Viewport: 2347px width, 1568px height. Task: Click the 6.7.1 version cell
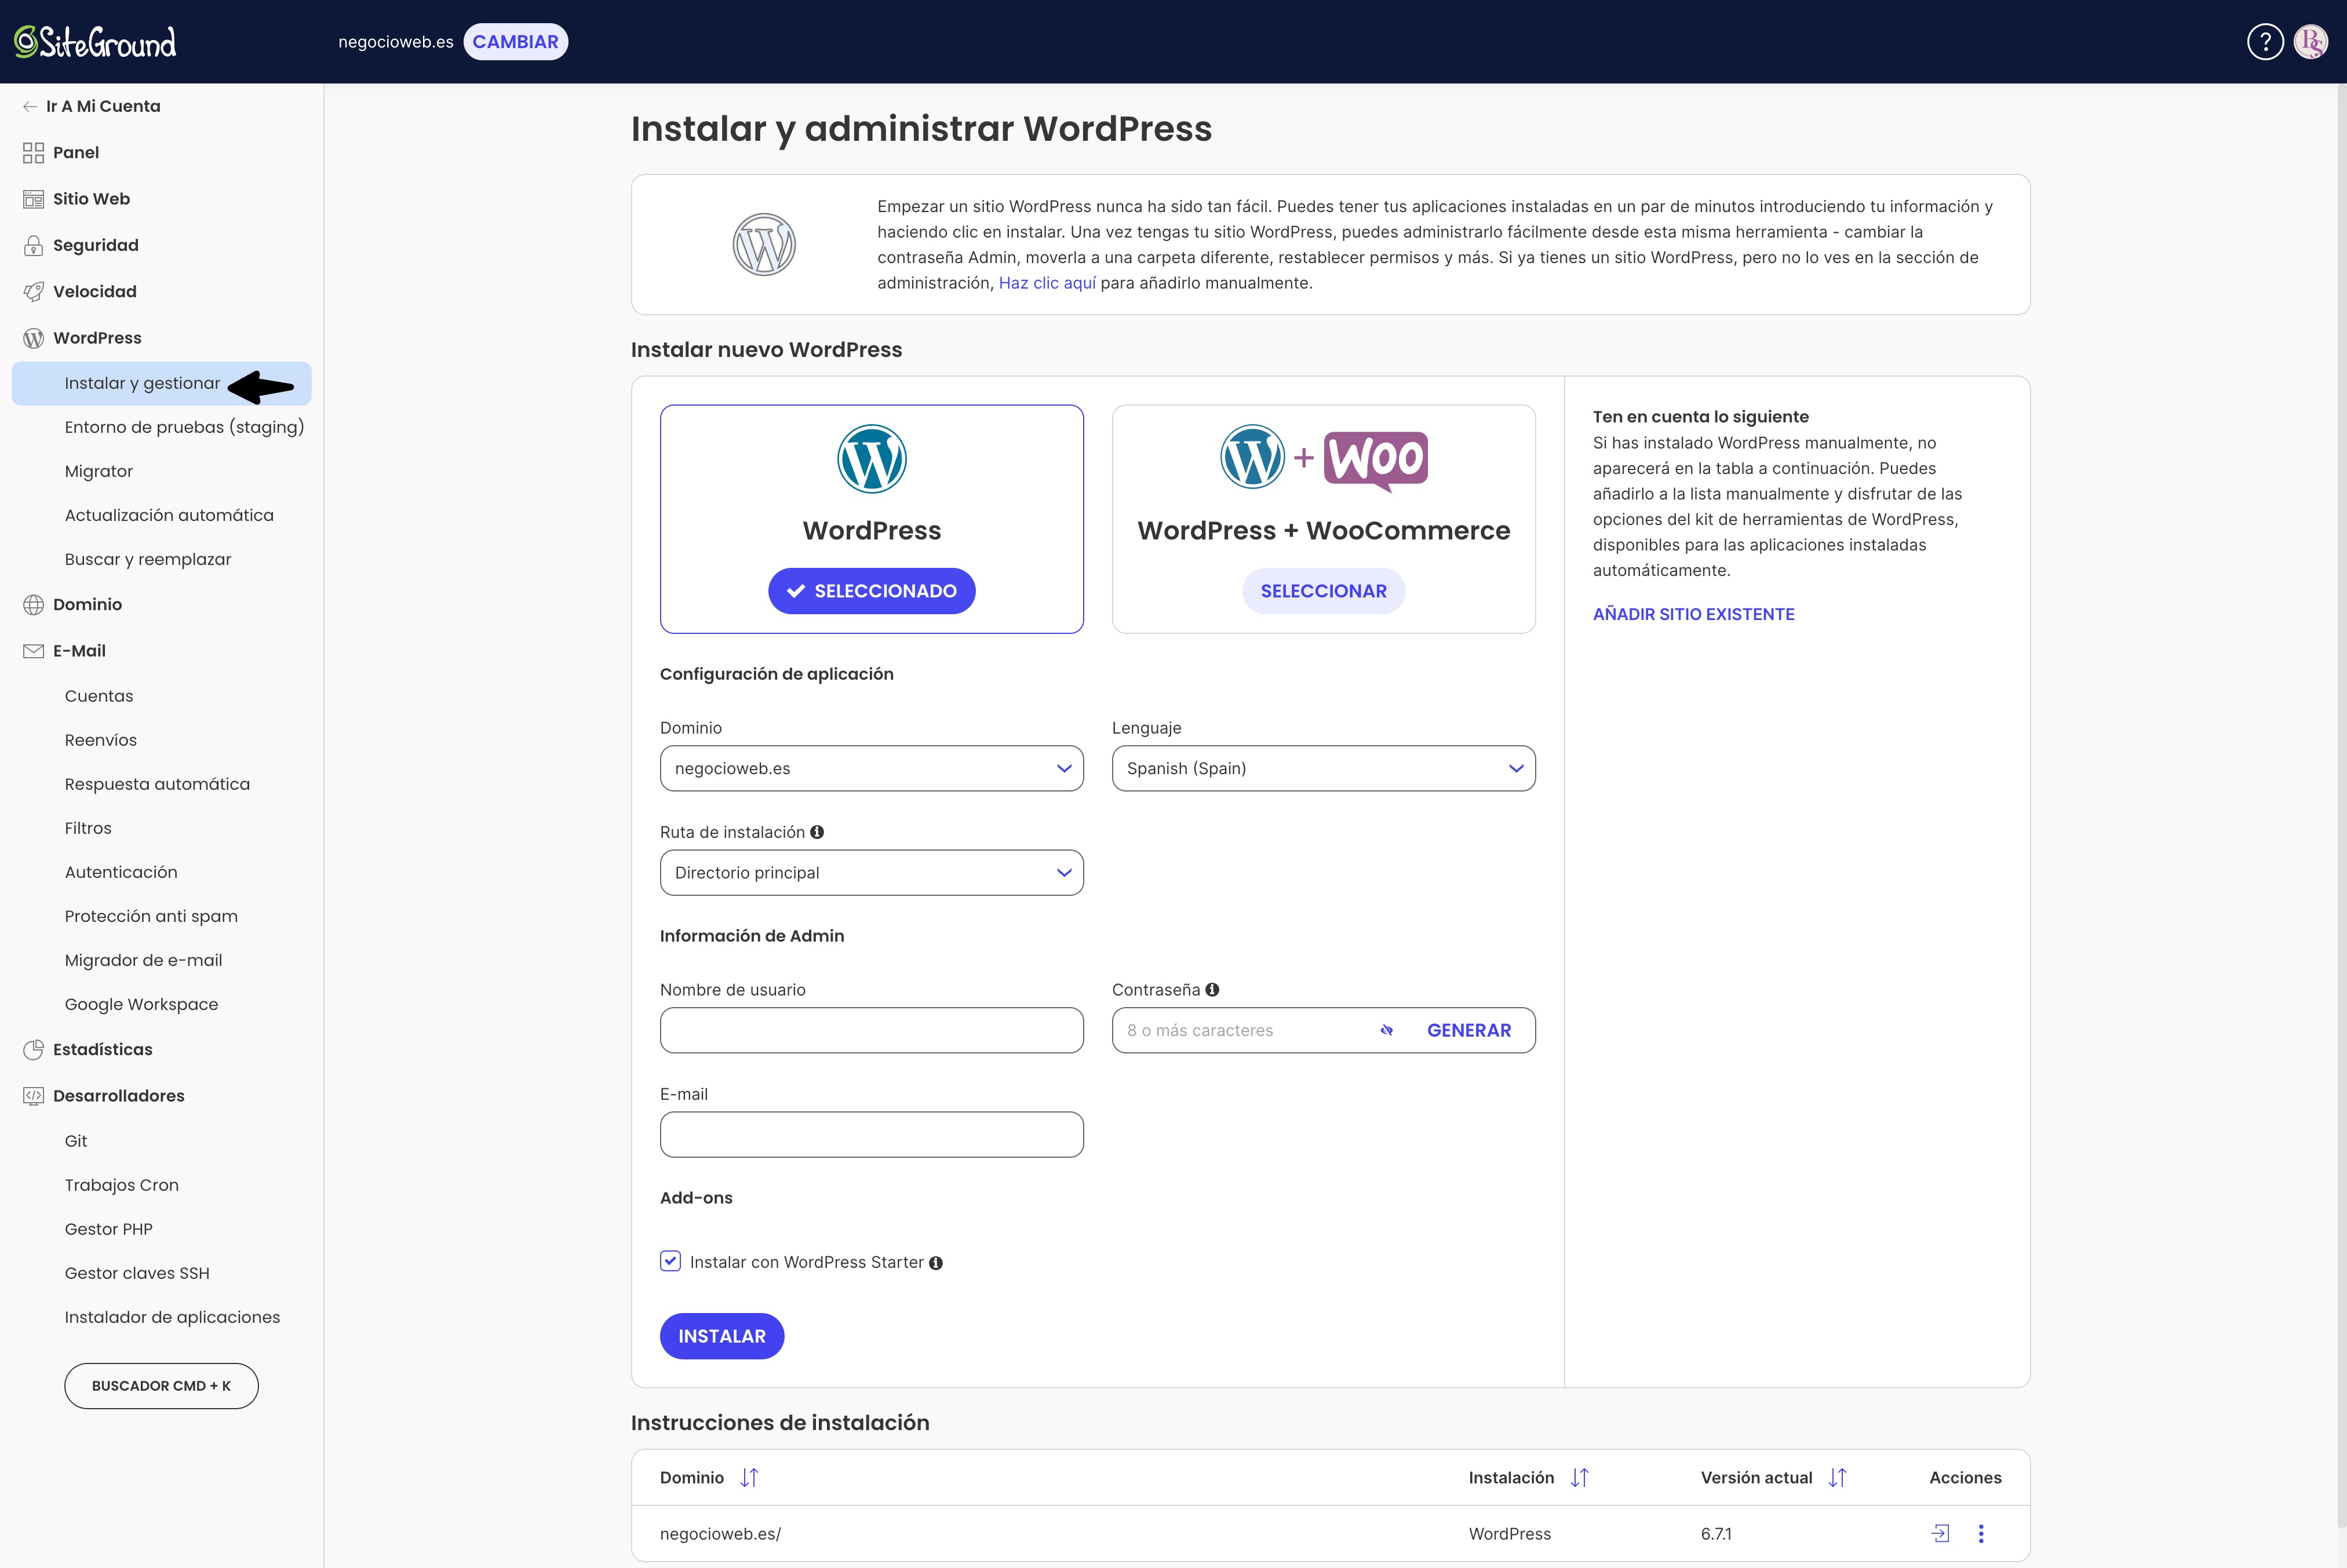[x=1716, y=1535]
